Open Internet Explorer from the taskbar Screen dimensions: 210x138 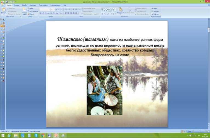pyautogui.click(x=9, y=136)
